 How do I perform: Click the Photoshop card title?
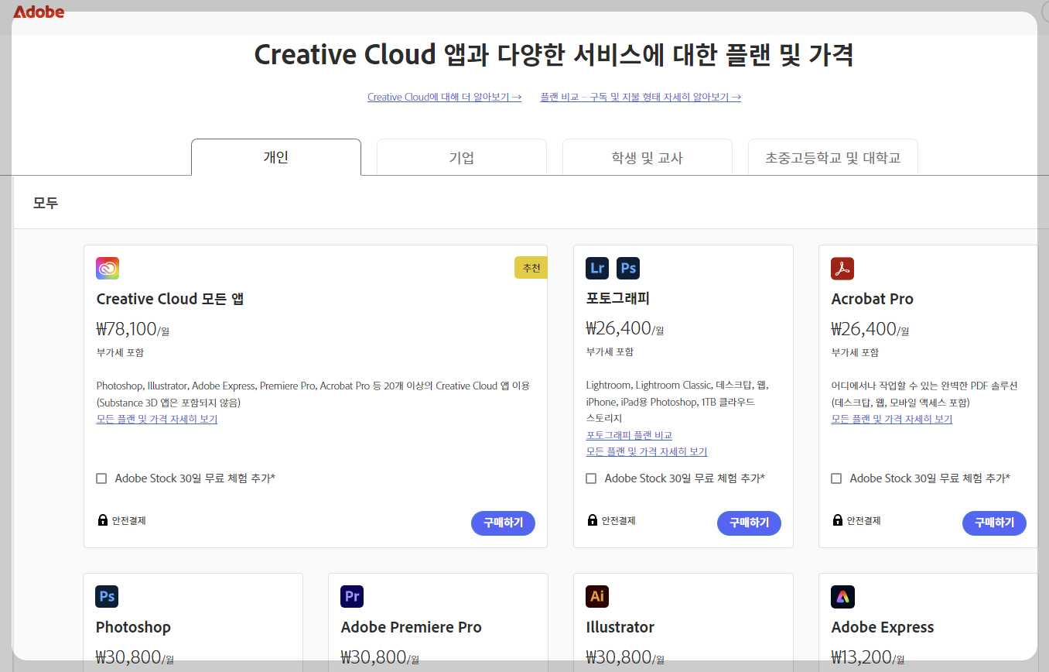tap(133, 627)
